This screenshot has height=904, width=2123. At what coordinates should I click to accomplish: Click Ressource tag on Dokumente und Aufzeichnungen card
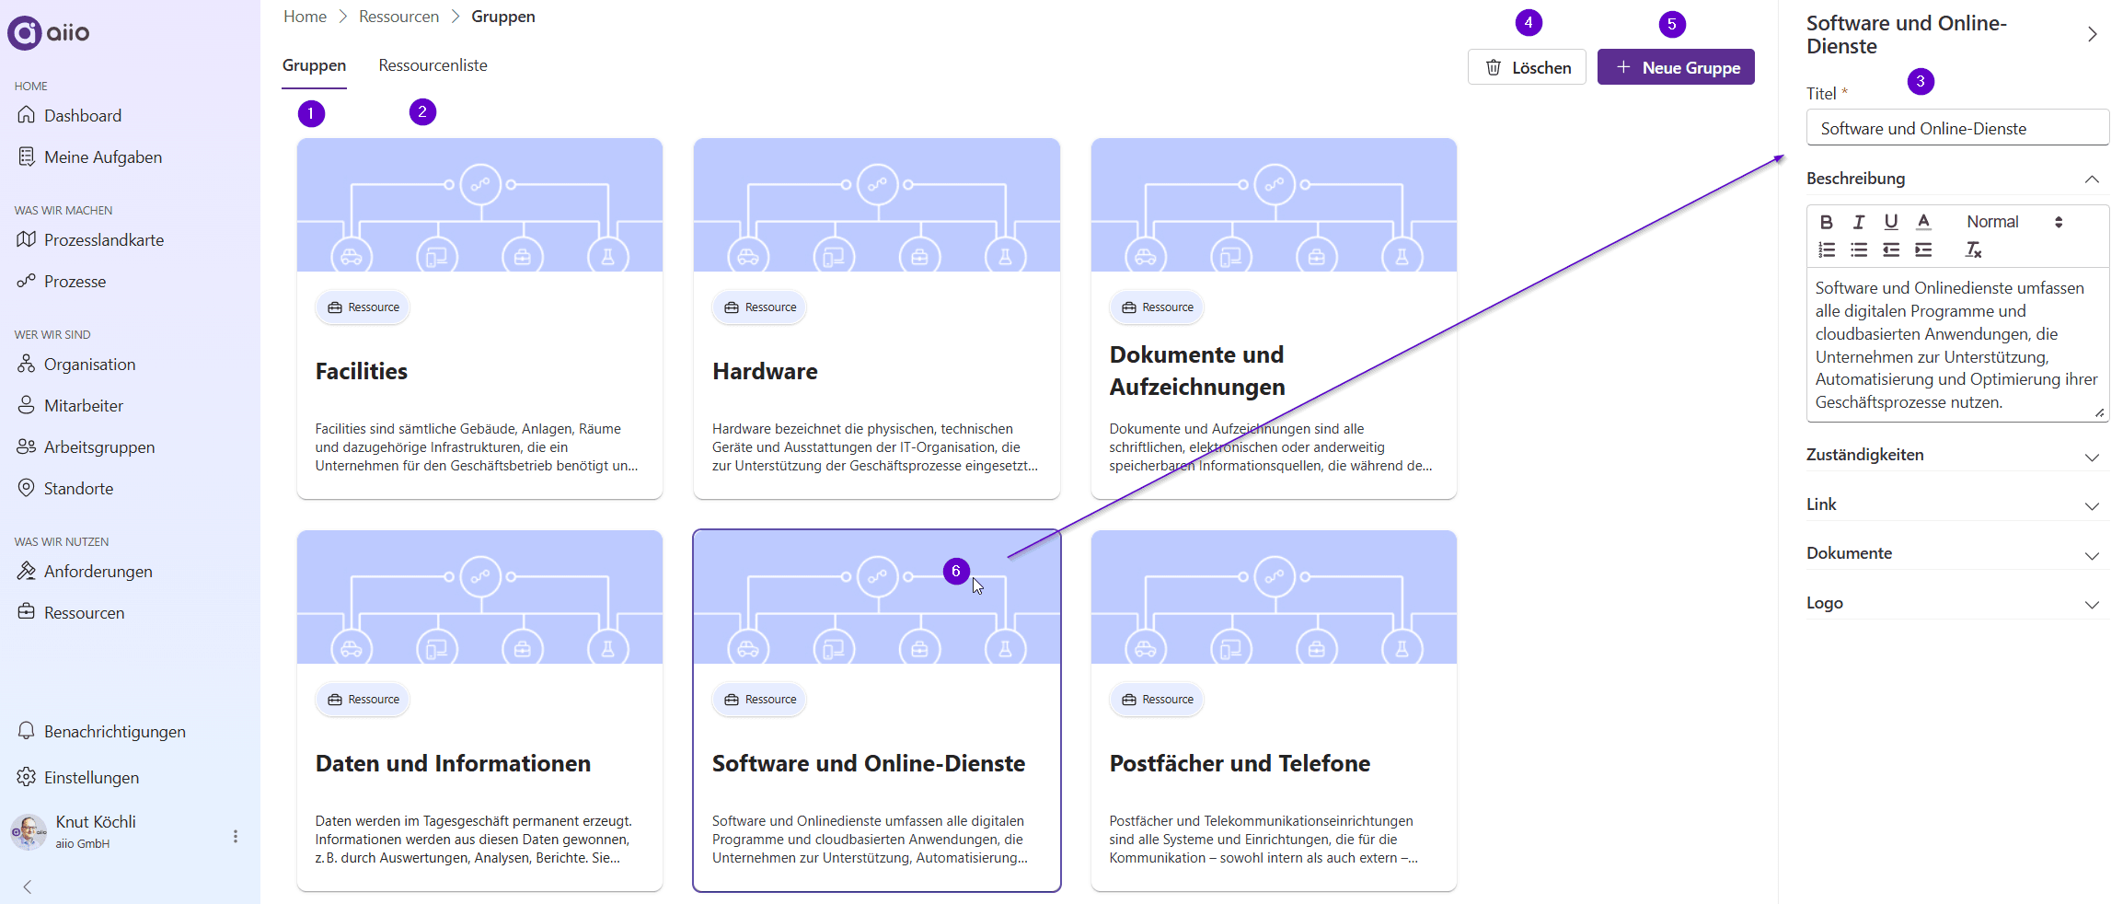(x=1157, y=307)
